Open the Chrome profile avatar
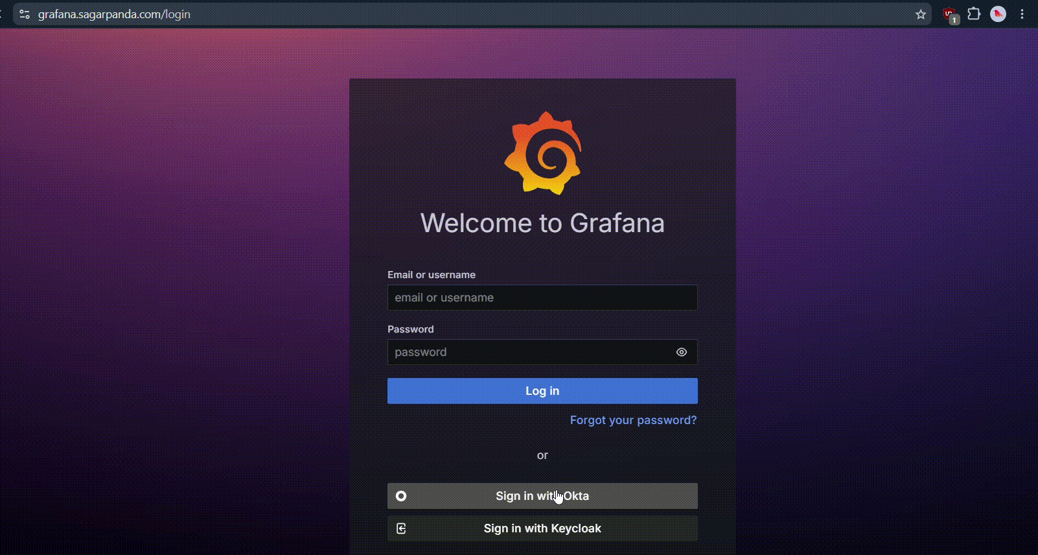This screenshot has height=555, width=1038. [x=998, y=14]
